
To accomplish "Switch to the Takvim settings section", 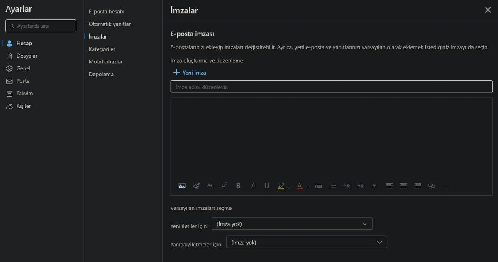I will point(24,94).
